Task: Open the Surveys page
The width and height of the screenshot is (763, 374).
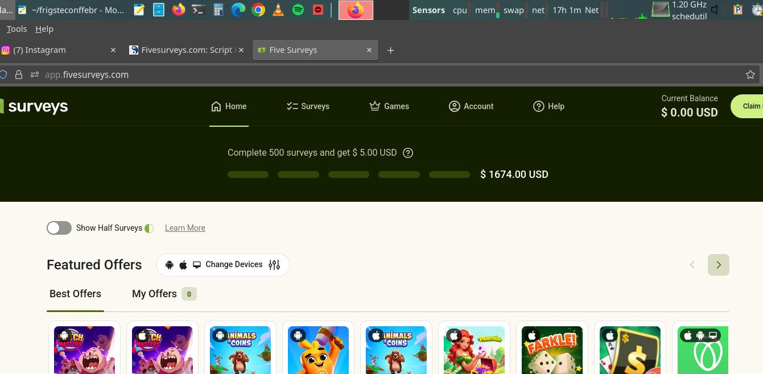Action: point(308,106)
